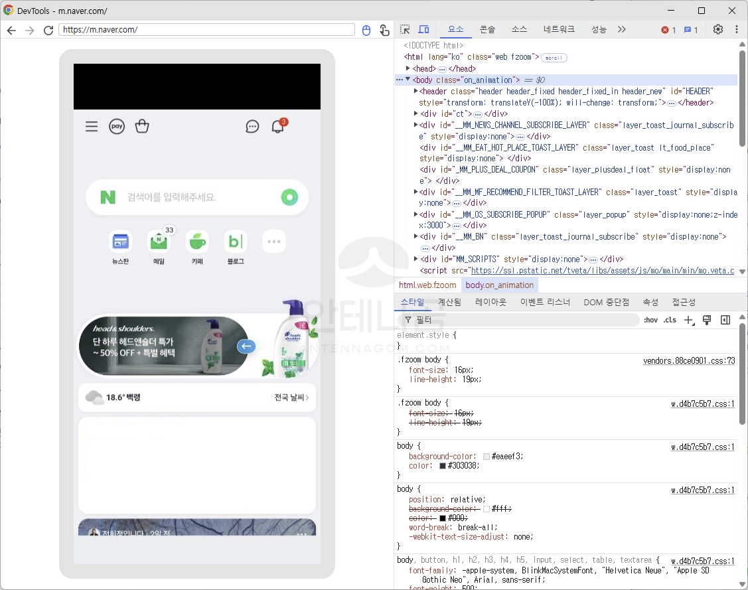The image size is (748, 590).
Task: Reload the m.naver.com page
Action: [48, 30]
